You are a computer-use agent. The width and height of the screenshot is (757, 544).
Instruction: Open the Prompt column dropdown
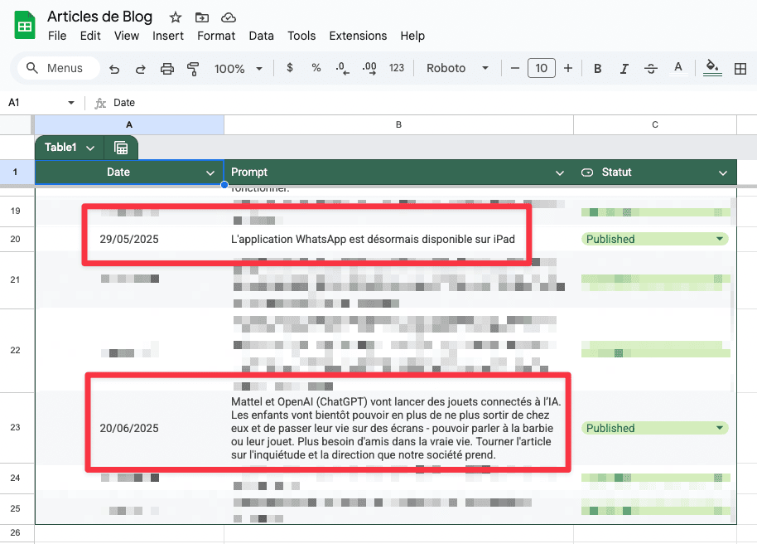click(x=560, y=172)
